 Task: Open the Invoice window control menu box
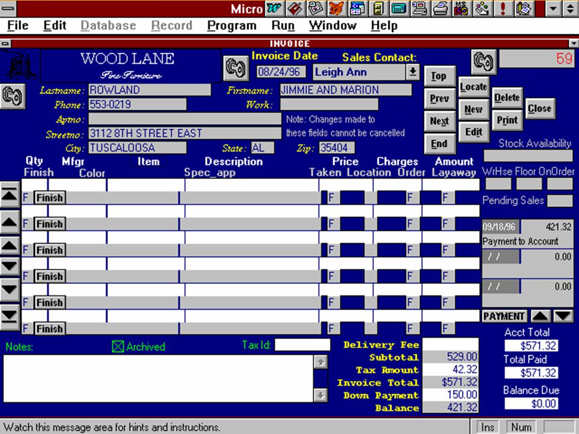tap(5, 43)
